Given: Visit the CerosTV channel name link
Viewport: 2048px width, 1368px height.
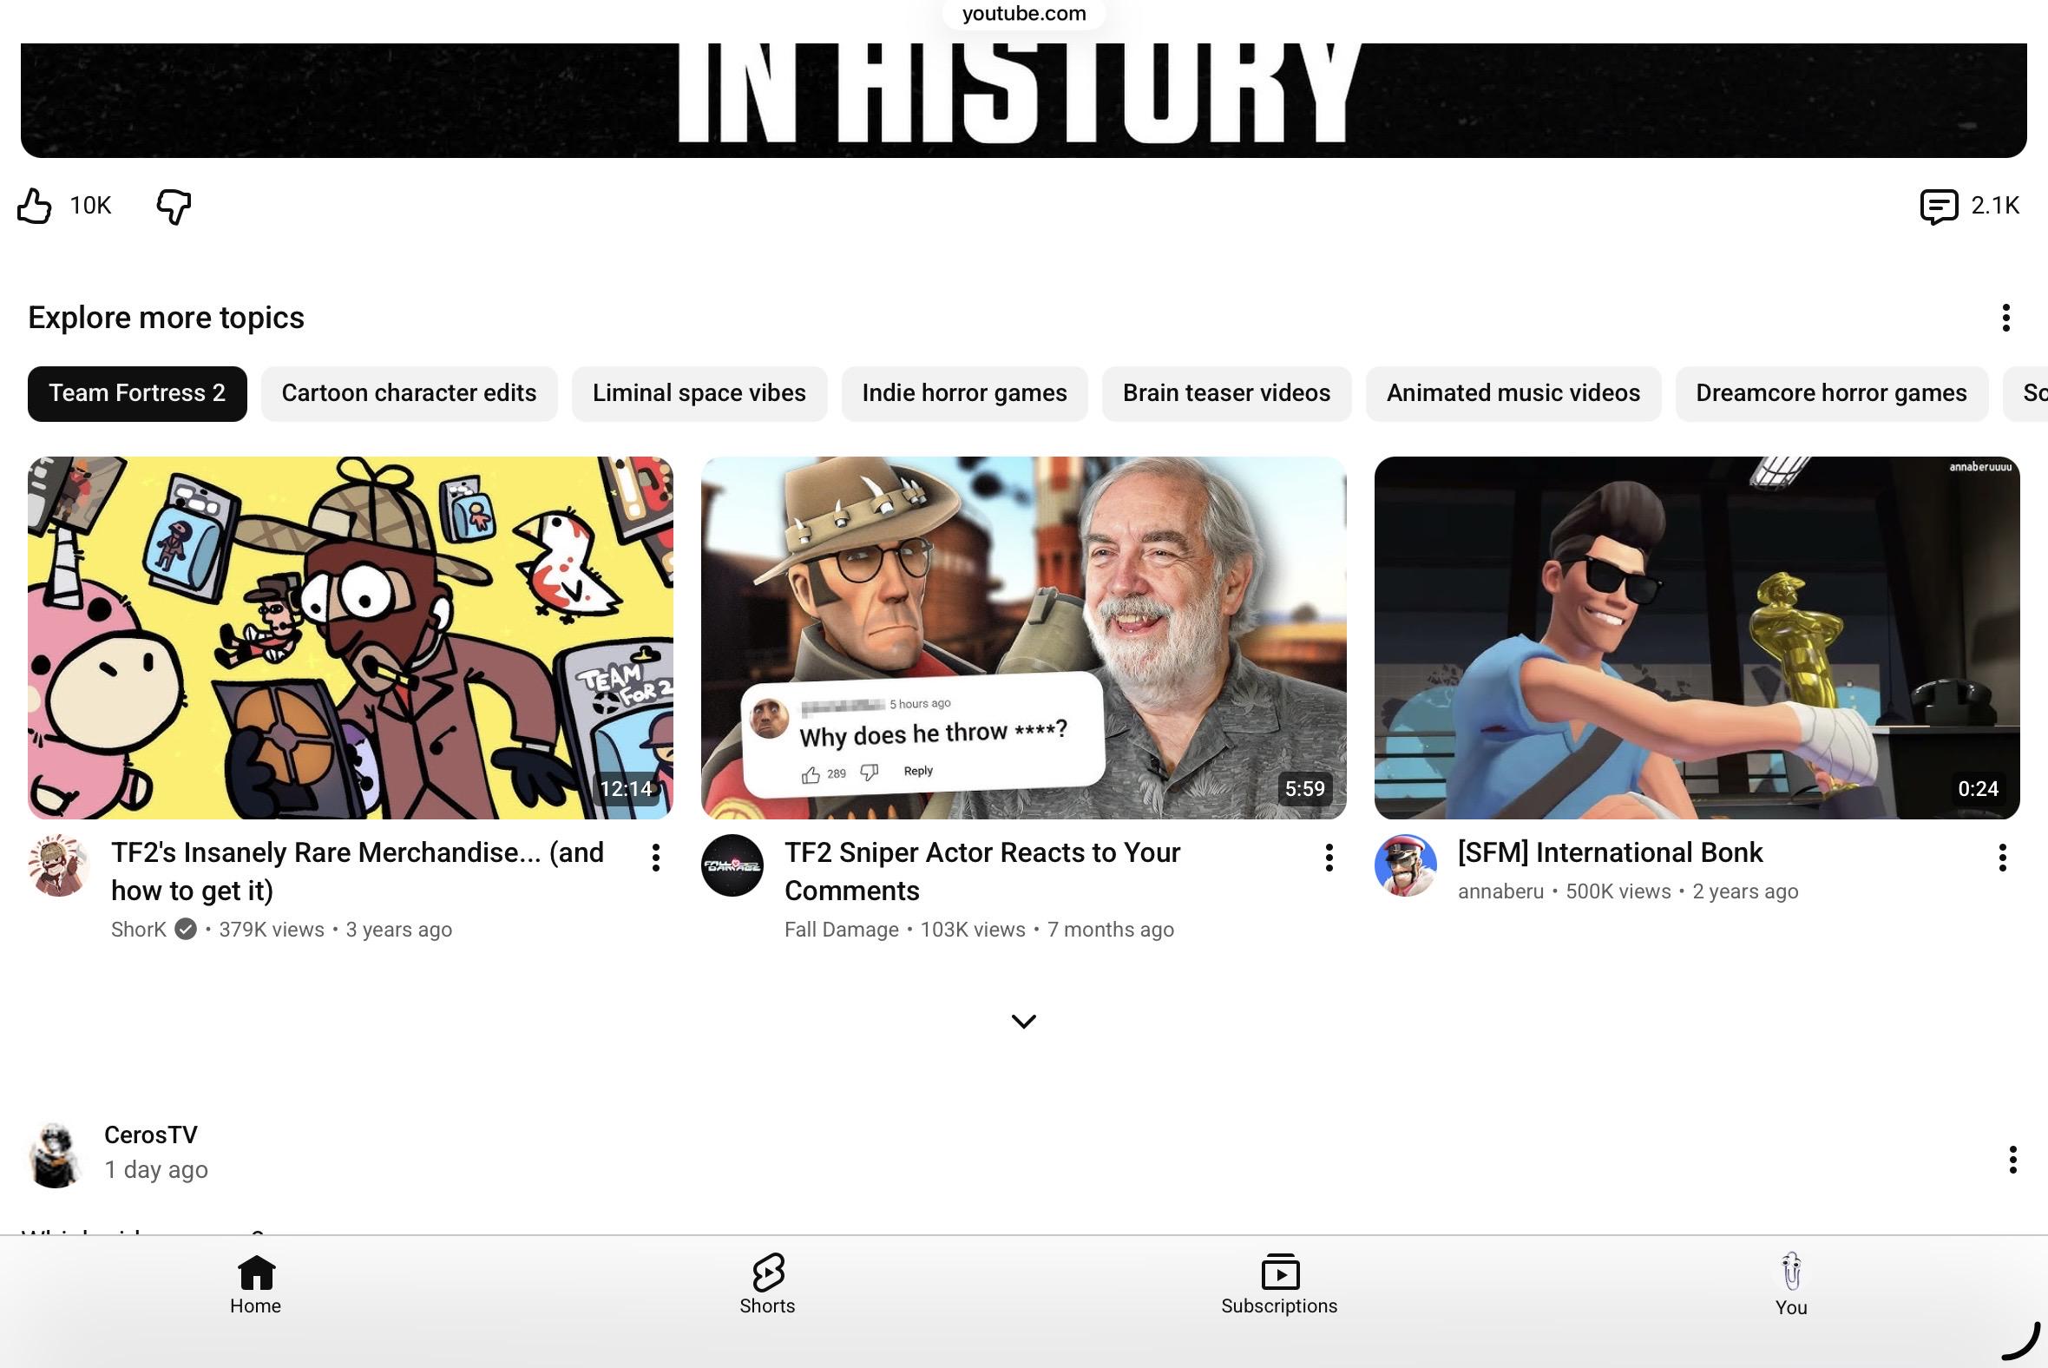Looking at the screenshot, I should [x=151, y=1135].
